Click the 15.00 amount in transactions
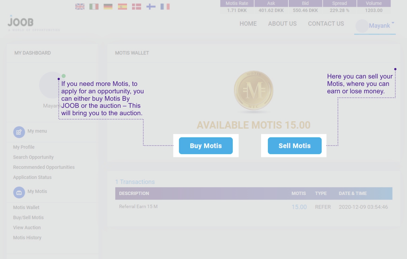The image size is (407, 259). pos(299,207)
